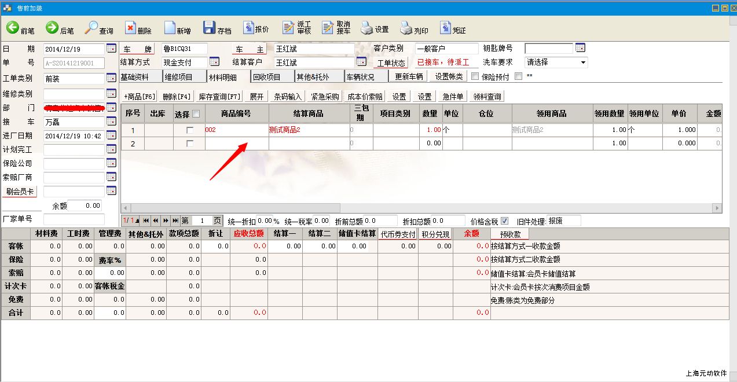
Task: Expand the 洗车要求 dropdown
Action: 582,63
